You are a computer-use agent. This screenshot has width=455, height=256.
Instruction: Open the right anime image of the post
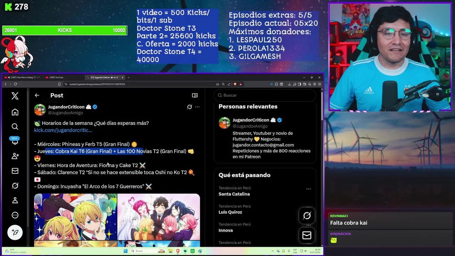click(159, 217)
